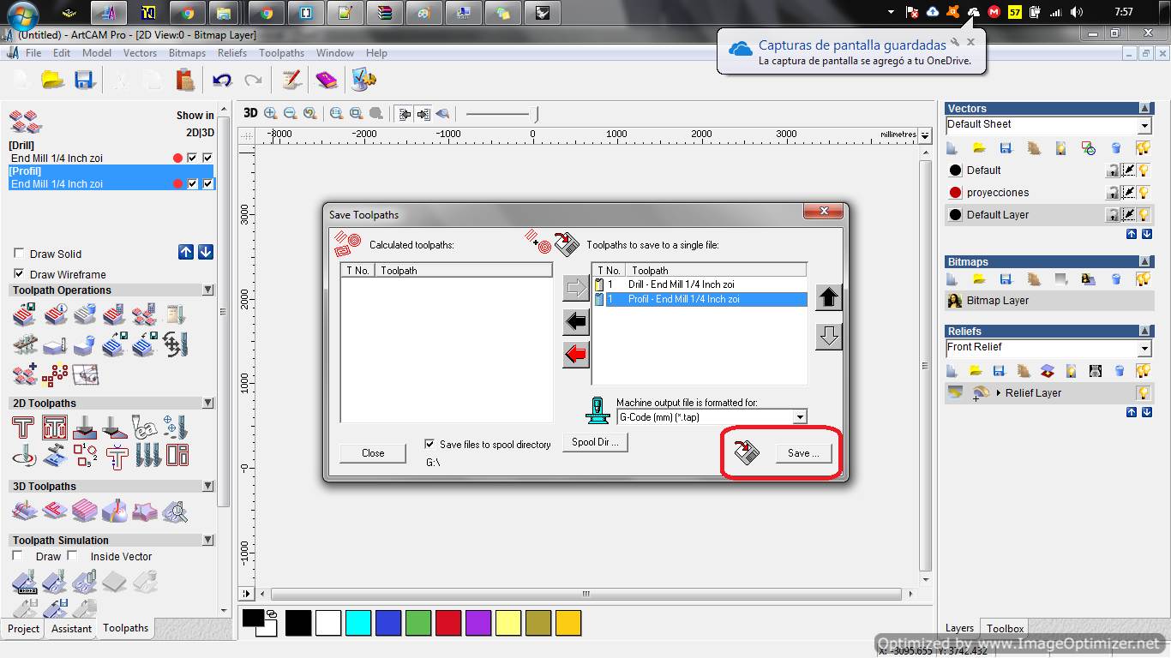Toggle Inside Vector checkbox

click(72, 556)
